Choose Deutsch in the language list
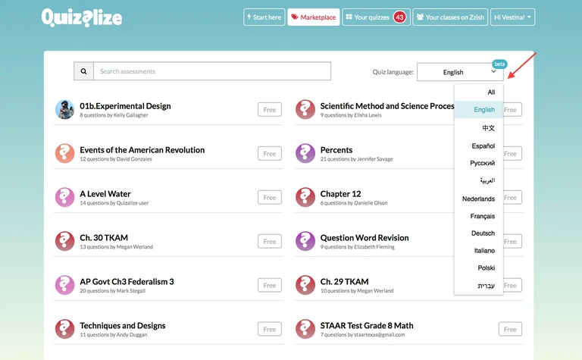 [483, 233]
